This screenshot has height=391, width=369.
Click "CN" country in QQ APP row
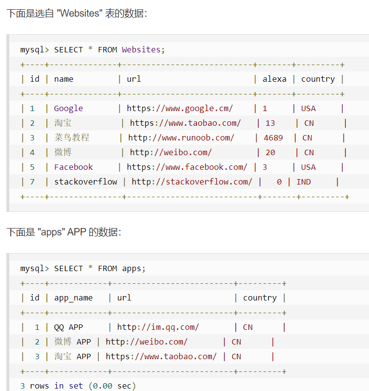(x=248, y=327)
